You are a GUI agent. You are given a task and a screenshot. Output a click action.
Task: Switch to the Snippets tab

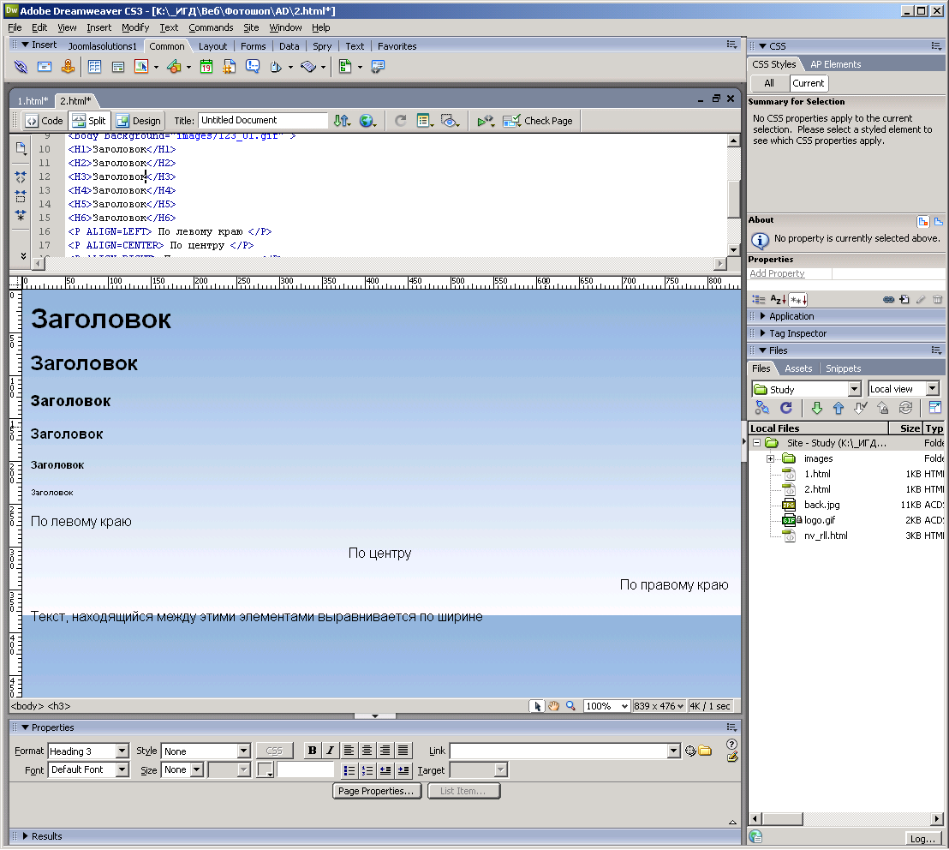pos(843,368)
